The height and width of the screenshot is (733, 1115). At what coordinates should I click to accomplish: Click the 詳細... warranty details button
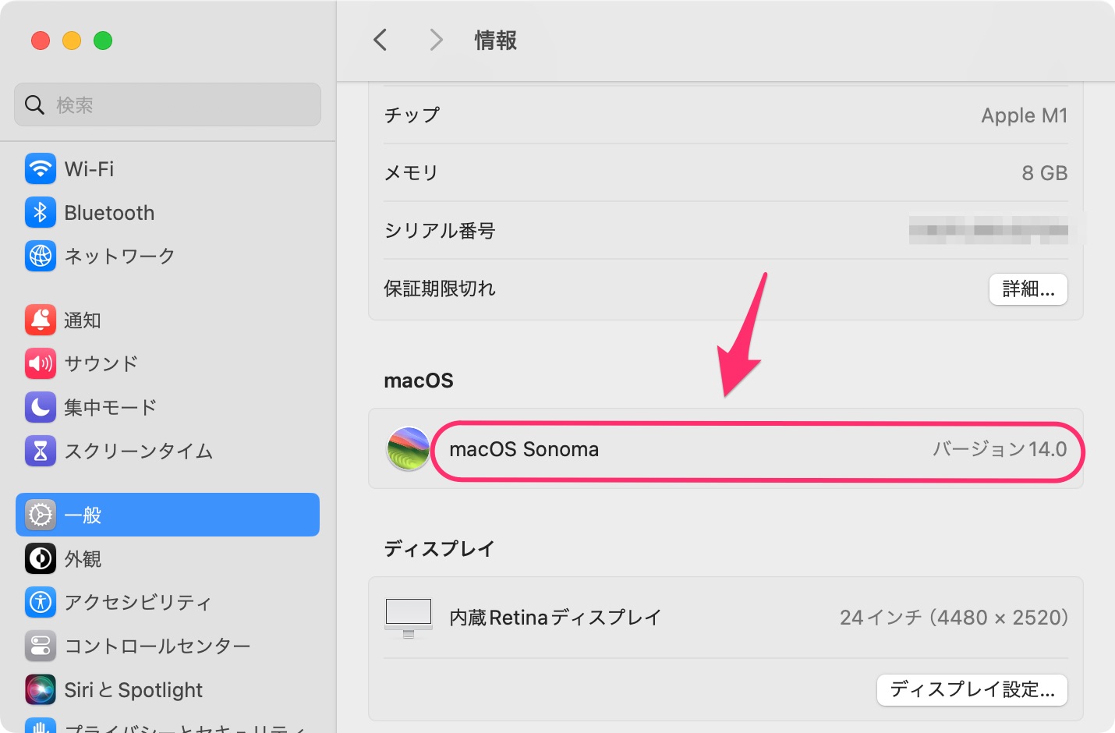[1028, 289]
